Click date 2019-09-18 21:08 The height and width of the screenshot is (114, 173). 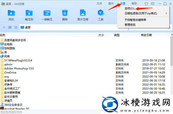154,60
